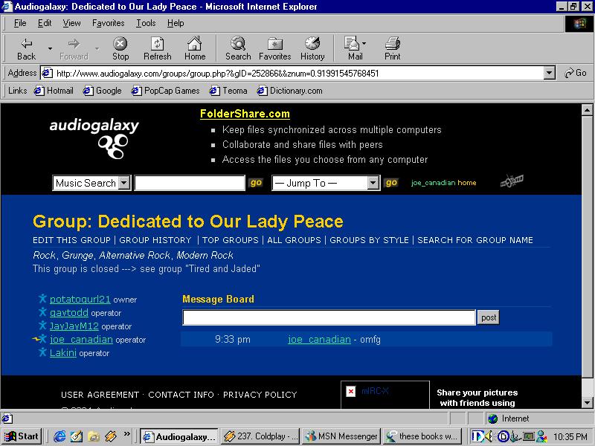The width and height of the screenshot is (595, 446).
Task: Open the Favorites menu
Action: click(x=108, y=23)
